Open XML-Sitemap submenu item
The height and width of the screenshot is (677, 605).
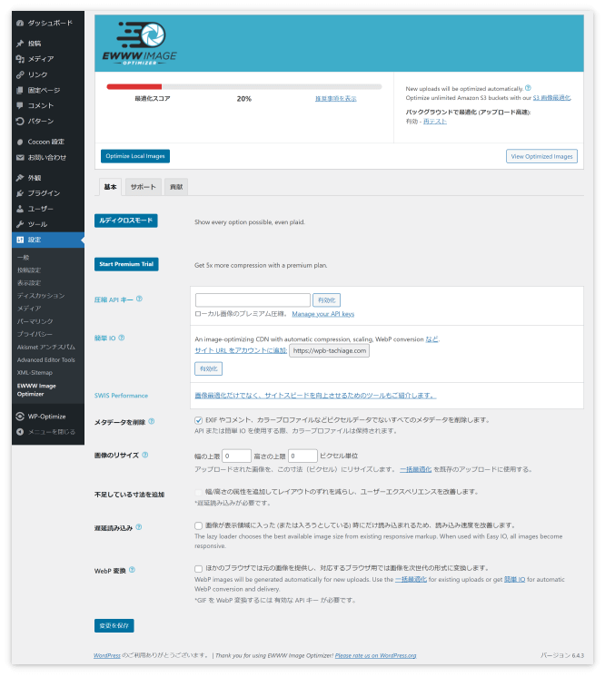click(35, 373)
